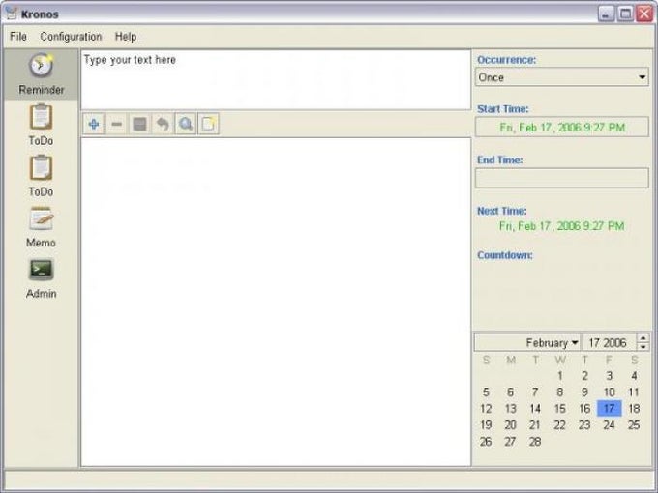Click calendar date 28
This screenshot has width=658, height=493.
coord(535,441)
